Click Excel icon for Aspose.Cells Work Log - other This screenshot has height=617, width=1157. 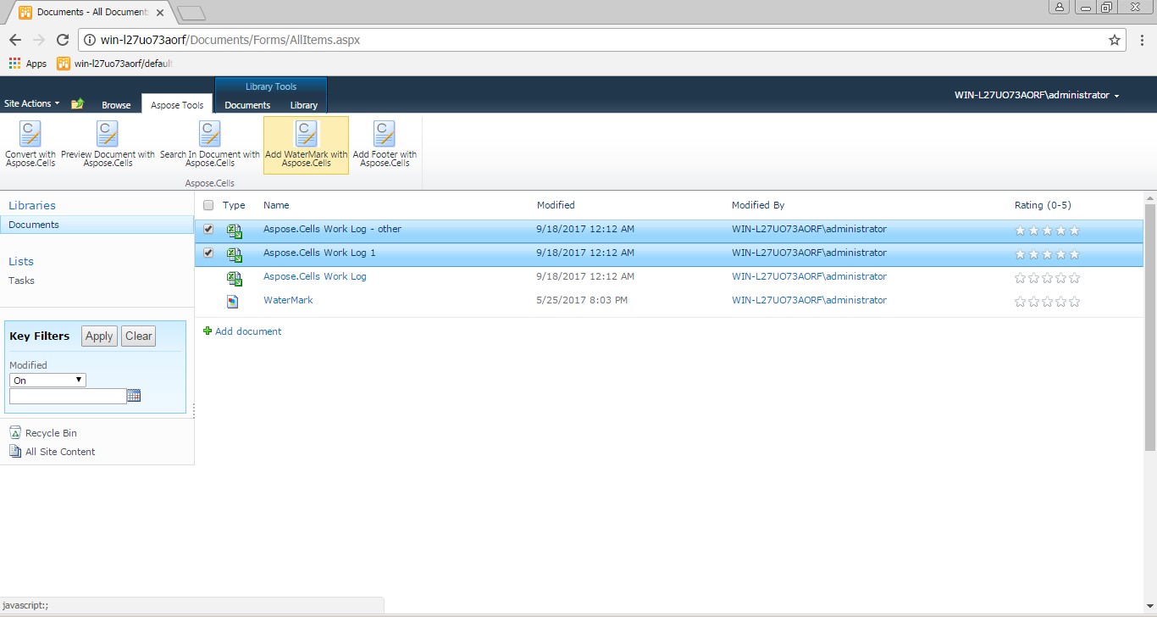[x=234, y=231]
